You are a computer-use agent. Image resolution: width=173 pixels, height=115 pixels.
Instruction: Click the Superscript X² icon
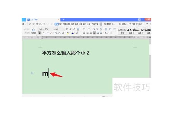click(56, 33)
